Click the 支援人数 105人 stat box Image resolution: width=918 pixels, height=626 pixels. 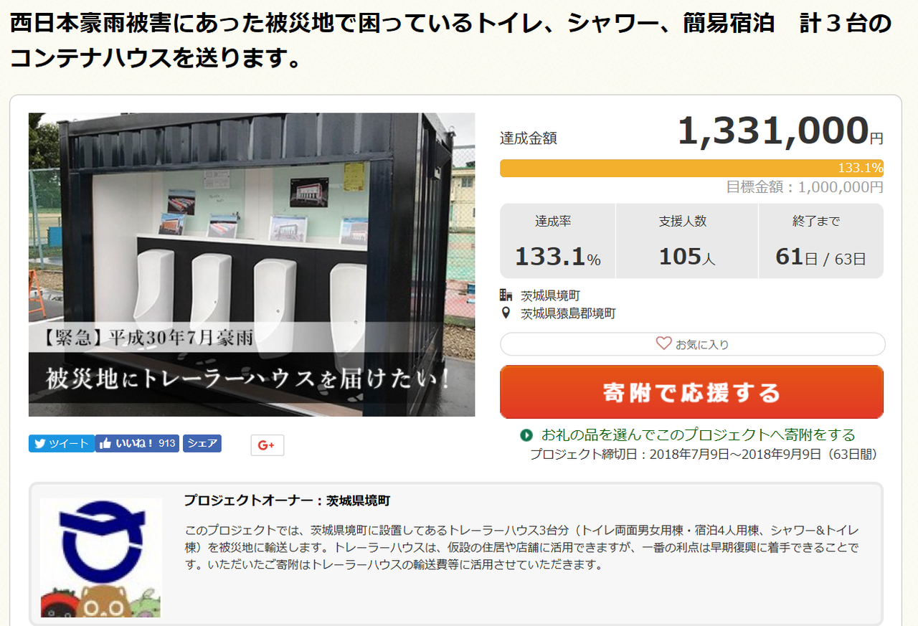click(x=686, y=241)
